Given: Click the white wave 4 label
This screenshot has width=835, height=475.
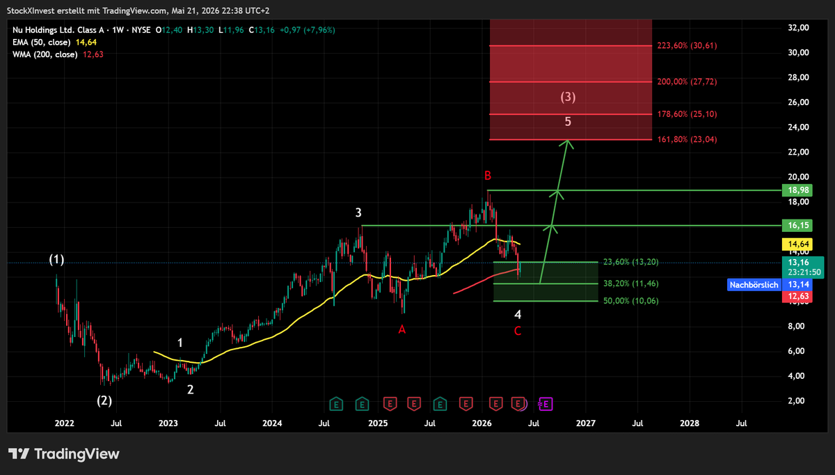Looking at the screenshot, I should 518,315.
